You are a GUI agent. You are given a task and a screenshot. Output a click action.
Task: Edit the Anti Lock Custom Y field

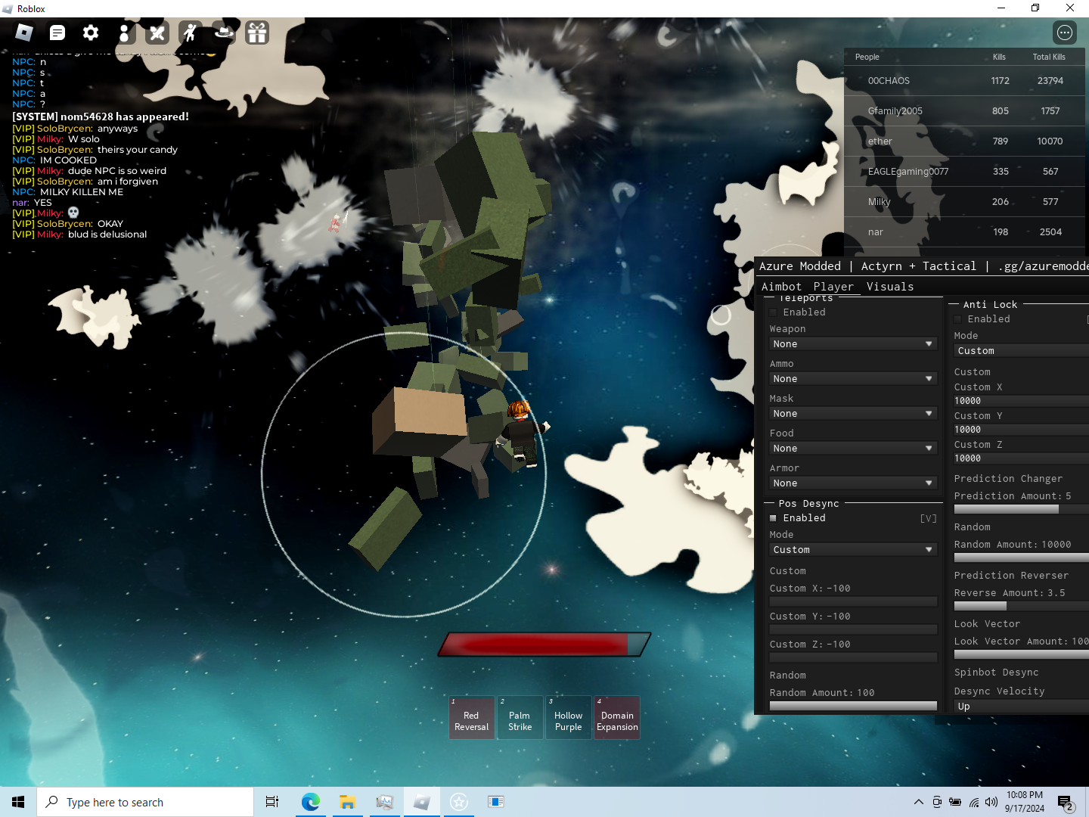click(1021, 430)
